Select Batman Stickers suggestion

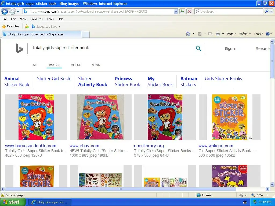[x=189, y=82]
